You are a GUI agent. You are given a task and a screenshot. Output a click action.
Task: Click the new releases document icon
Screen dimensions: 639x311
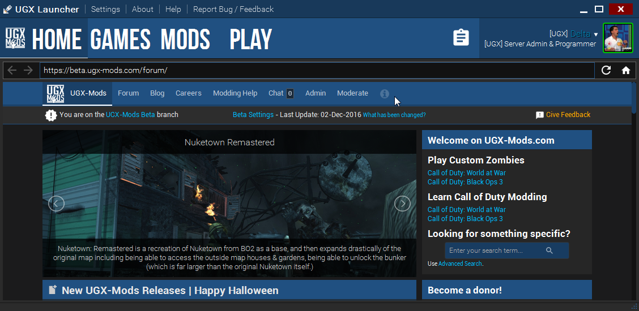click(53, 290)
